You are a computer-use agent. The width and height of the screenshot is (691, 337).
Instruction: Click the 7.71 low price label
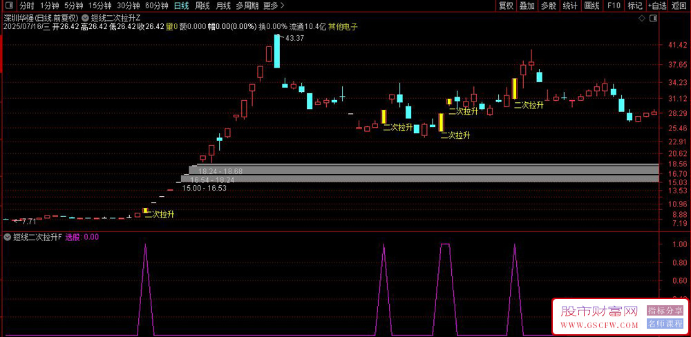(30, 221)
